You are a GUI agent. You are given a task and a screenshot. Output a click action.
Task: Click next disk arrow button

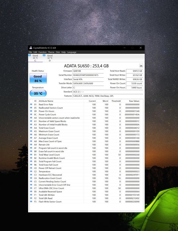point(141,66)
